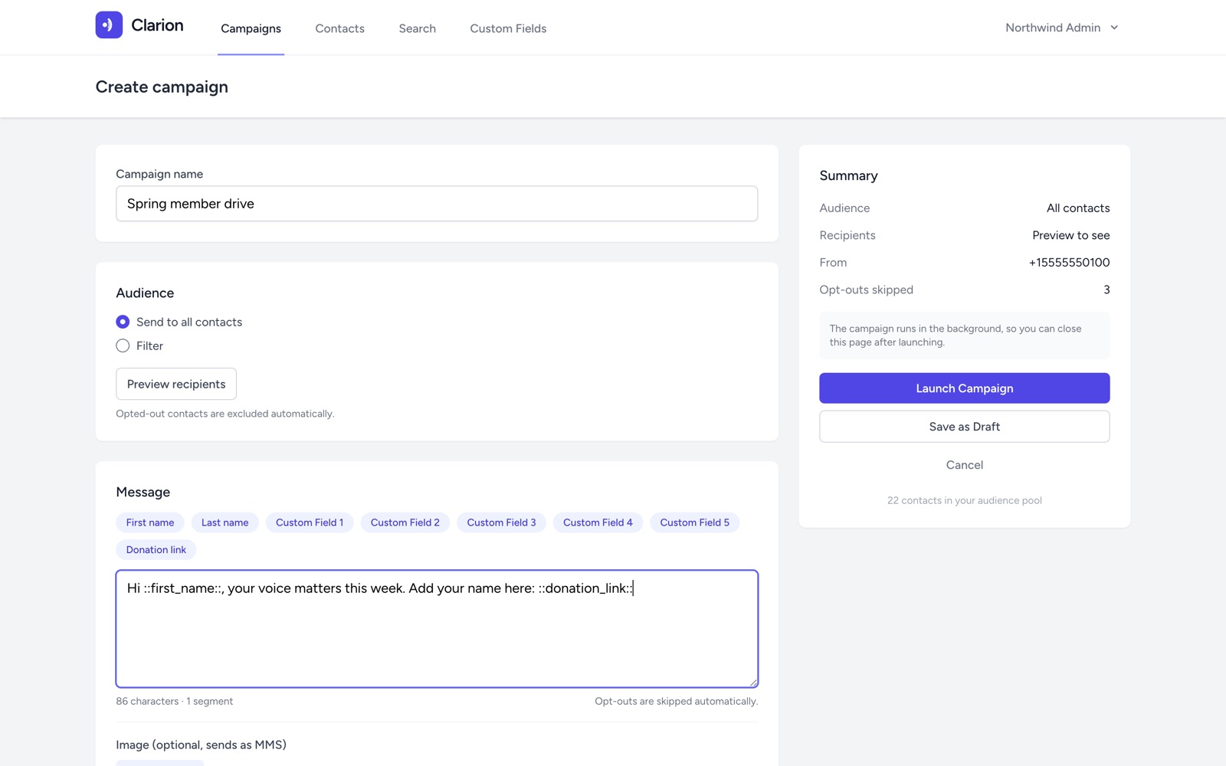Select the Filter audience radio button
This screenshot has width=1226, height=766.
(x=123, y=345)
